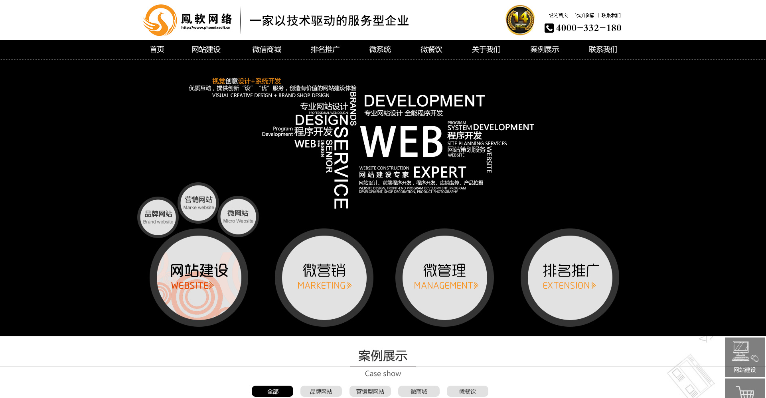Click the Phoenix Soft logo
Image resolution: width=766 pixels, height=398 pixels.
coord(188,20)
